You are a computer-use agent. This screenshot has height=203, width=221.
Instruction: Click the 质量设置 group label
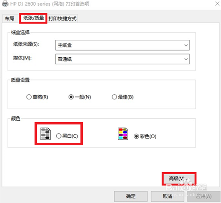tap(20, 80)
